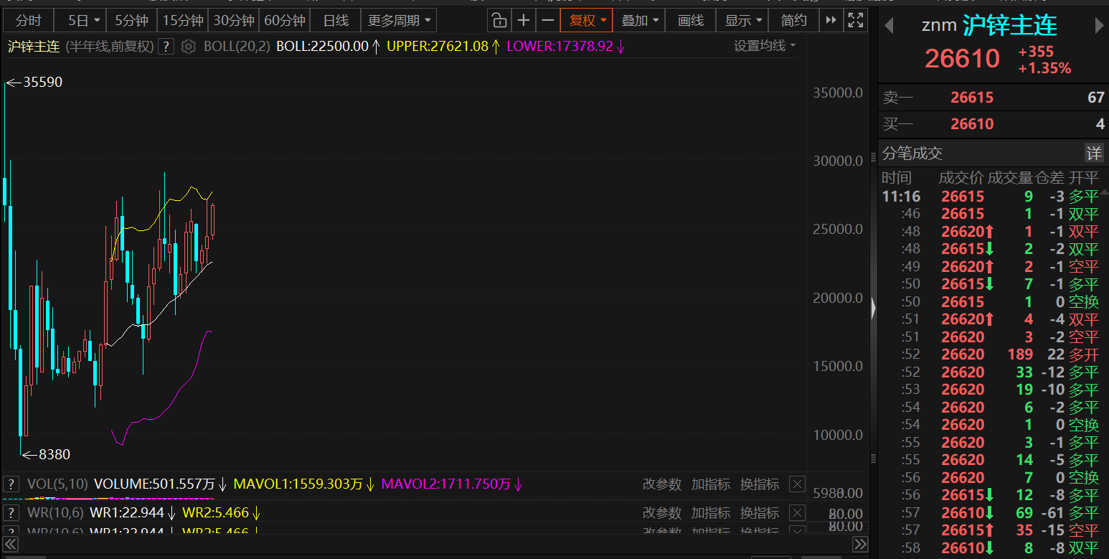Select trade row with volume 189 多开

(x=993, y=354)
